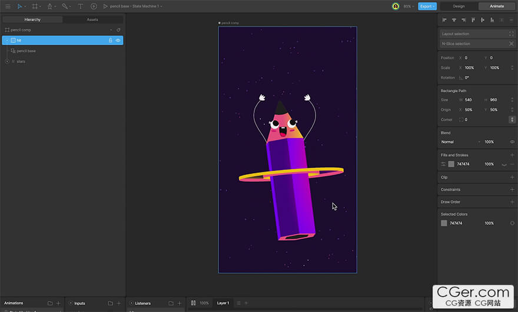Switch to Design mode tab
This screenshot has height=312, width=518.
click(459, 6)
